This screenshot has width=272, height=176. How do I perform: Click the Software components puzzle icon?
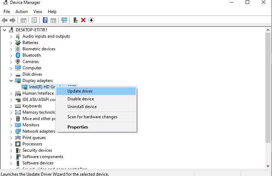pos(18,157)
